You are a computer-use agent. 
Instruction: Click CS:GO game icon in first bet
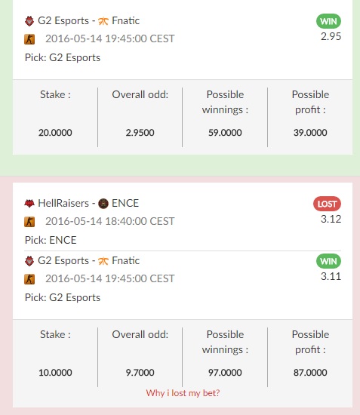point(29,39)
